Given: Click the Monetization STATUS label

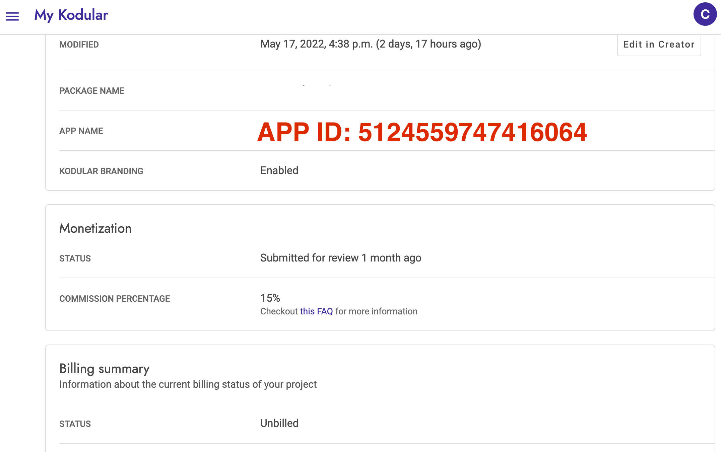Looking at the screenshot, I should click(75, 258).
